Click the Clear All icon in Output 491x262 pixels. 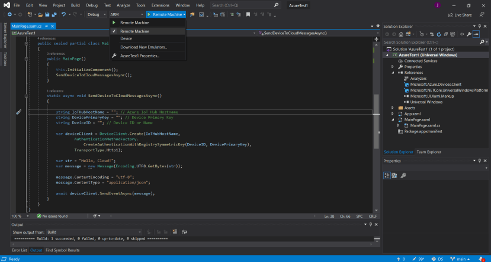(175, 232)
